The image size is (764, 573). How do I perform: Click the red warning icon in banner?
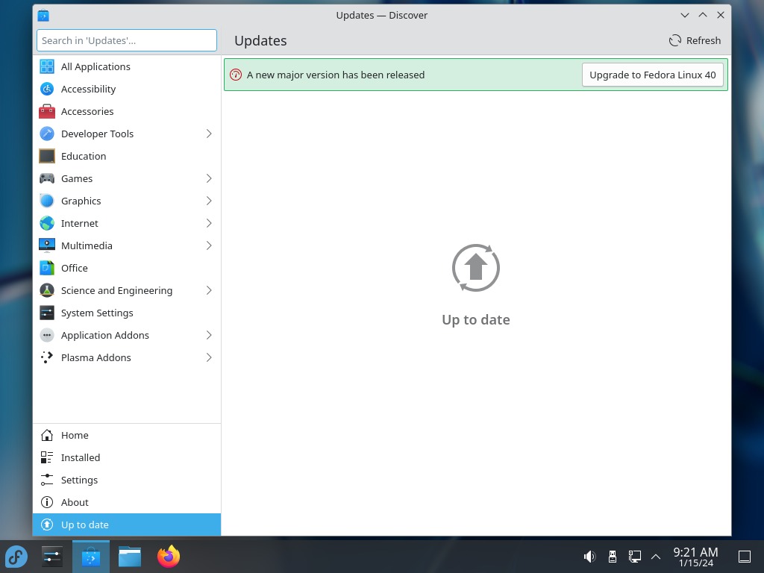(x=236, y=75)
